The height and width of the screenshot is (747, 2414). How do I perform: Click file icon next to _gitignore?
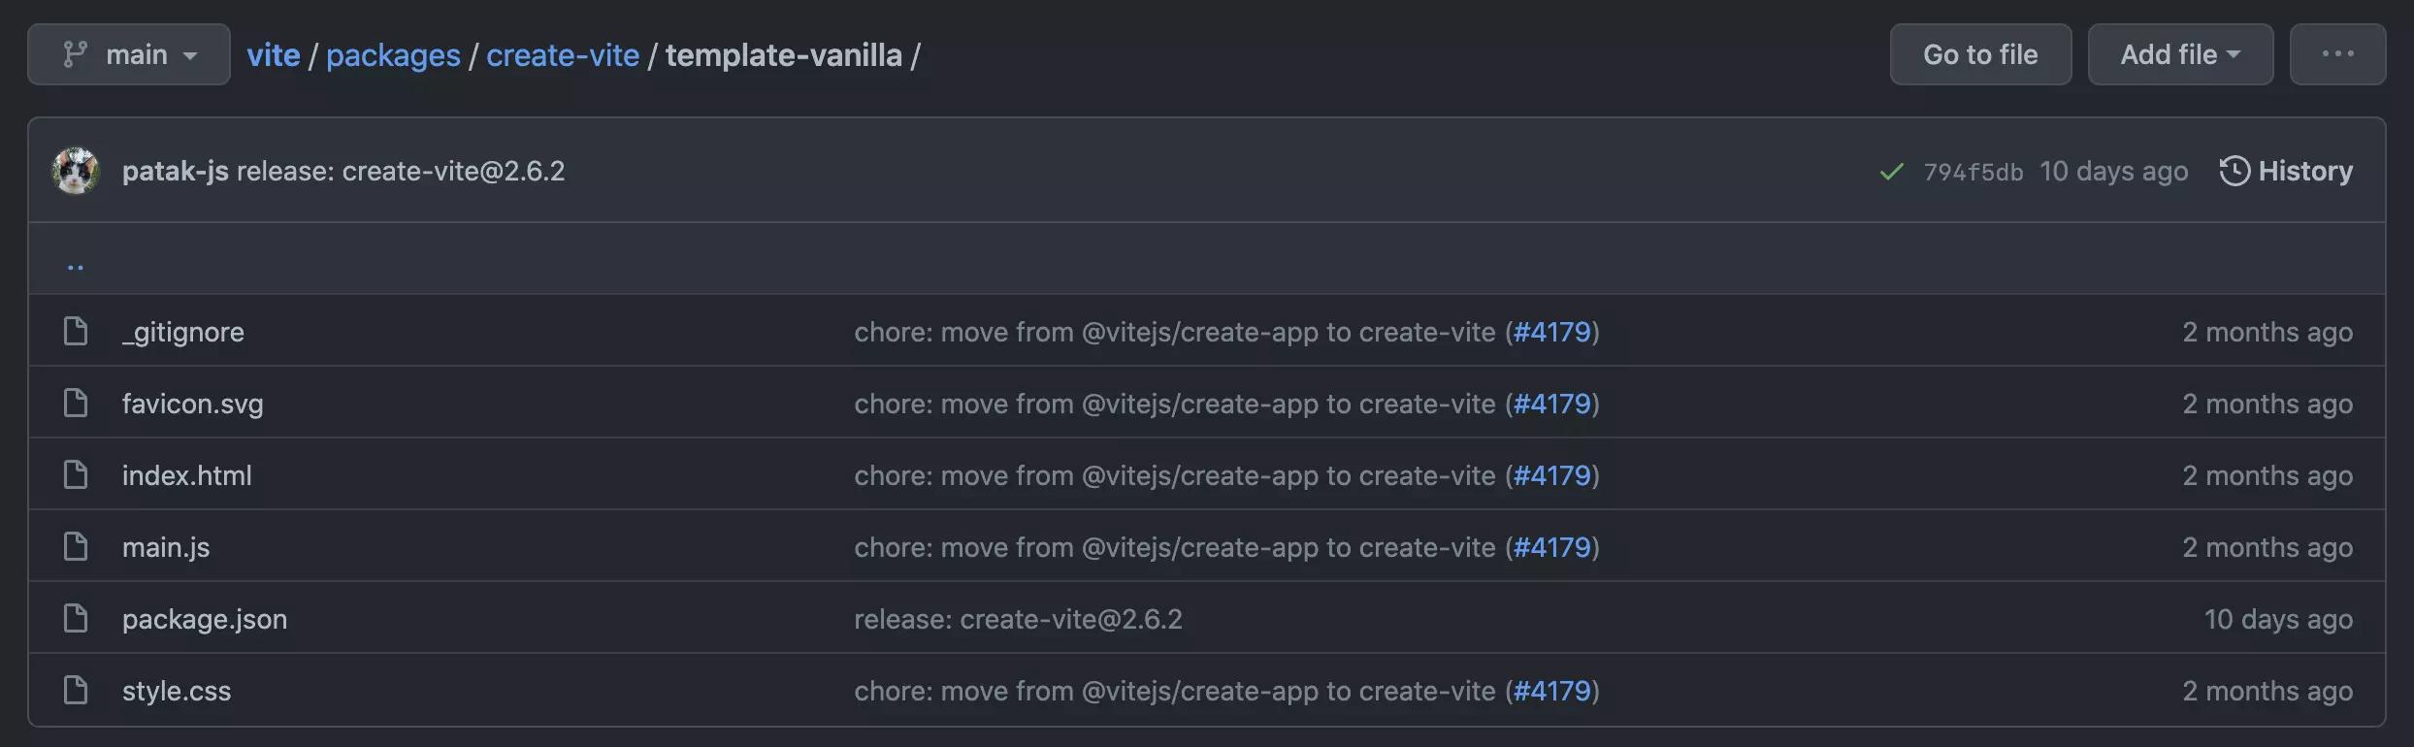(76, 331)
